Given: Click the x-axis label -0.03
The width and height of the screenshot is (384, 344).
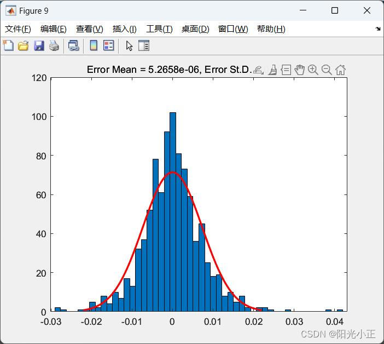Looking at the screenshot, I should (51, 322).
